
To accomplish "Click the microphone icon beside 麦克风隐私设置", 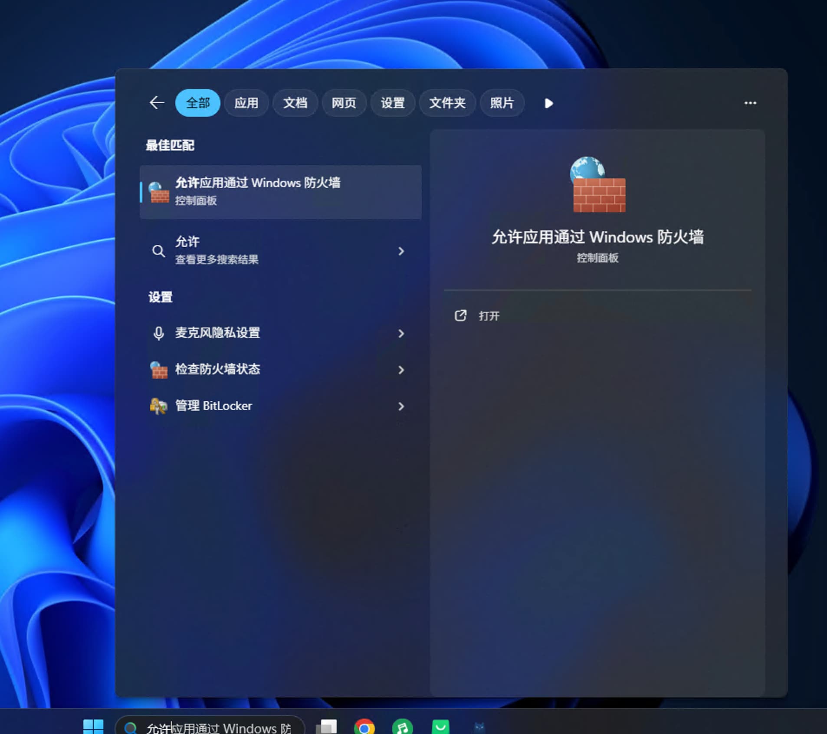I will click(x=159, y=333).
